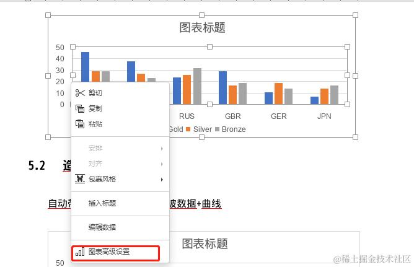Screen dimensions: 414x267
Task: Expand the 对齐 submenu arrow
Action: tap(162, 164)
